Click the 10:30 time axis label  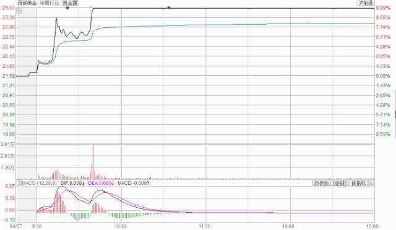click(120, 226)
